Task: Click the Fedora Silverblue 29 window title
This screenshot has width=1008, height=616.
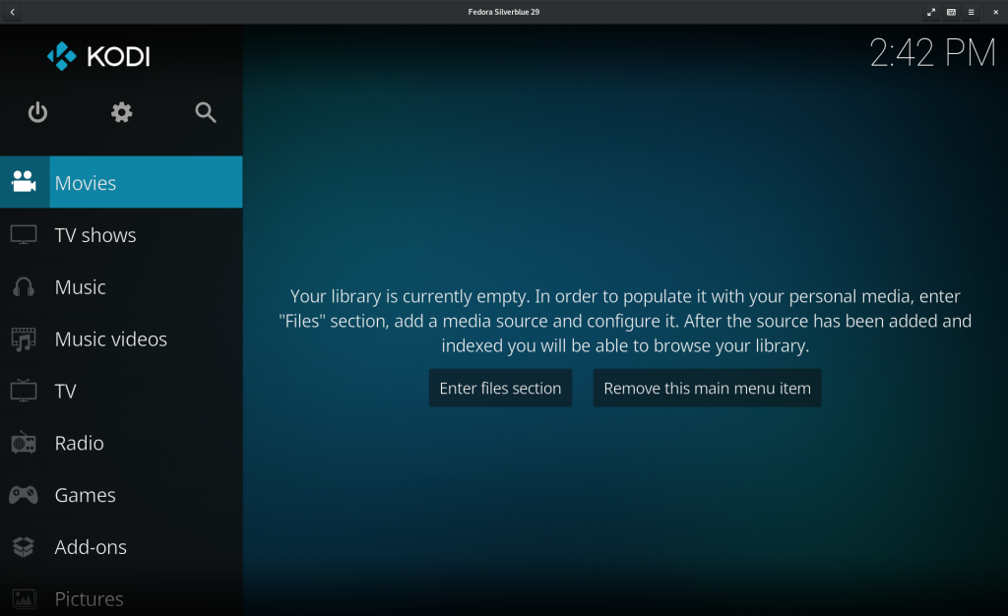Action: click(504, 12)
